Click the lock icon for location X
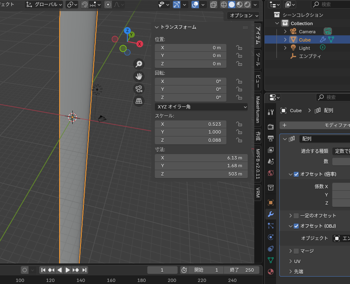The image size is (350, 284). pos(238,48)
